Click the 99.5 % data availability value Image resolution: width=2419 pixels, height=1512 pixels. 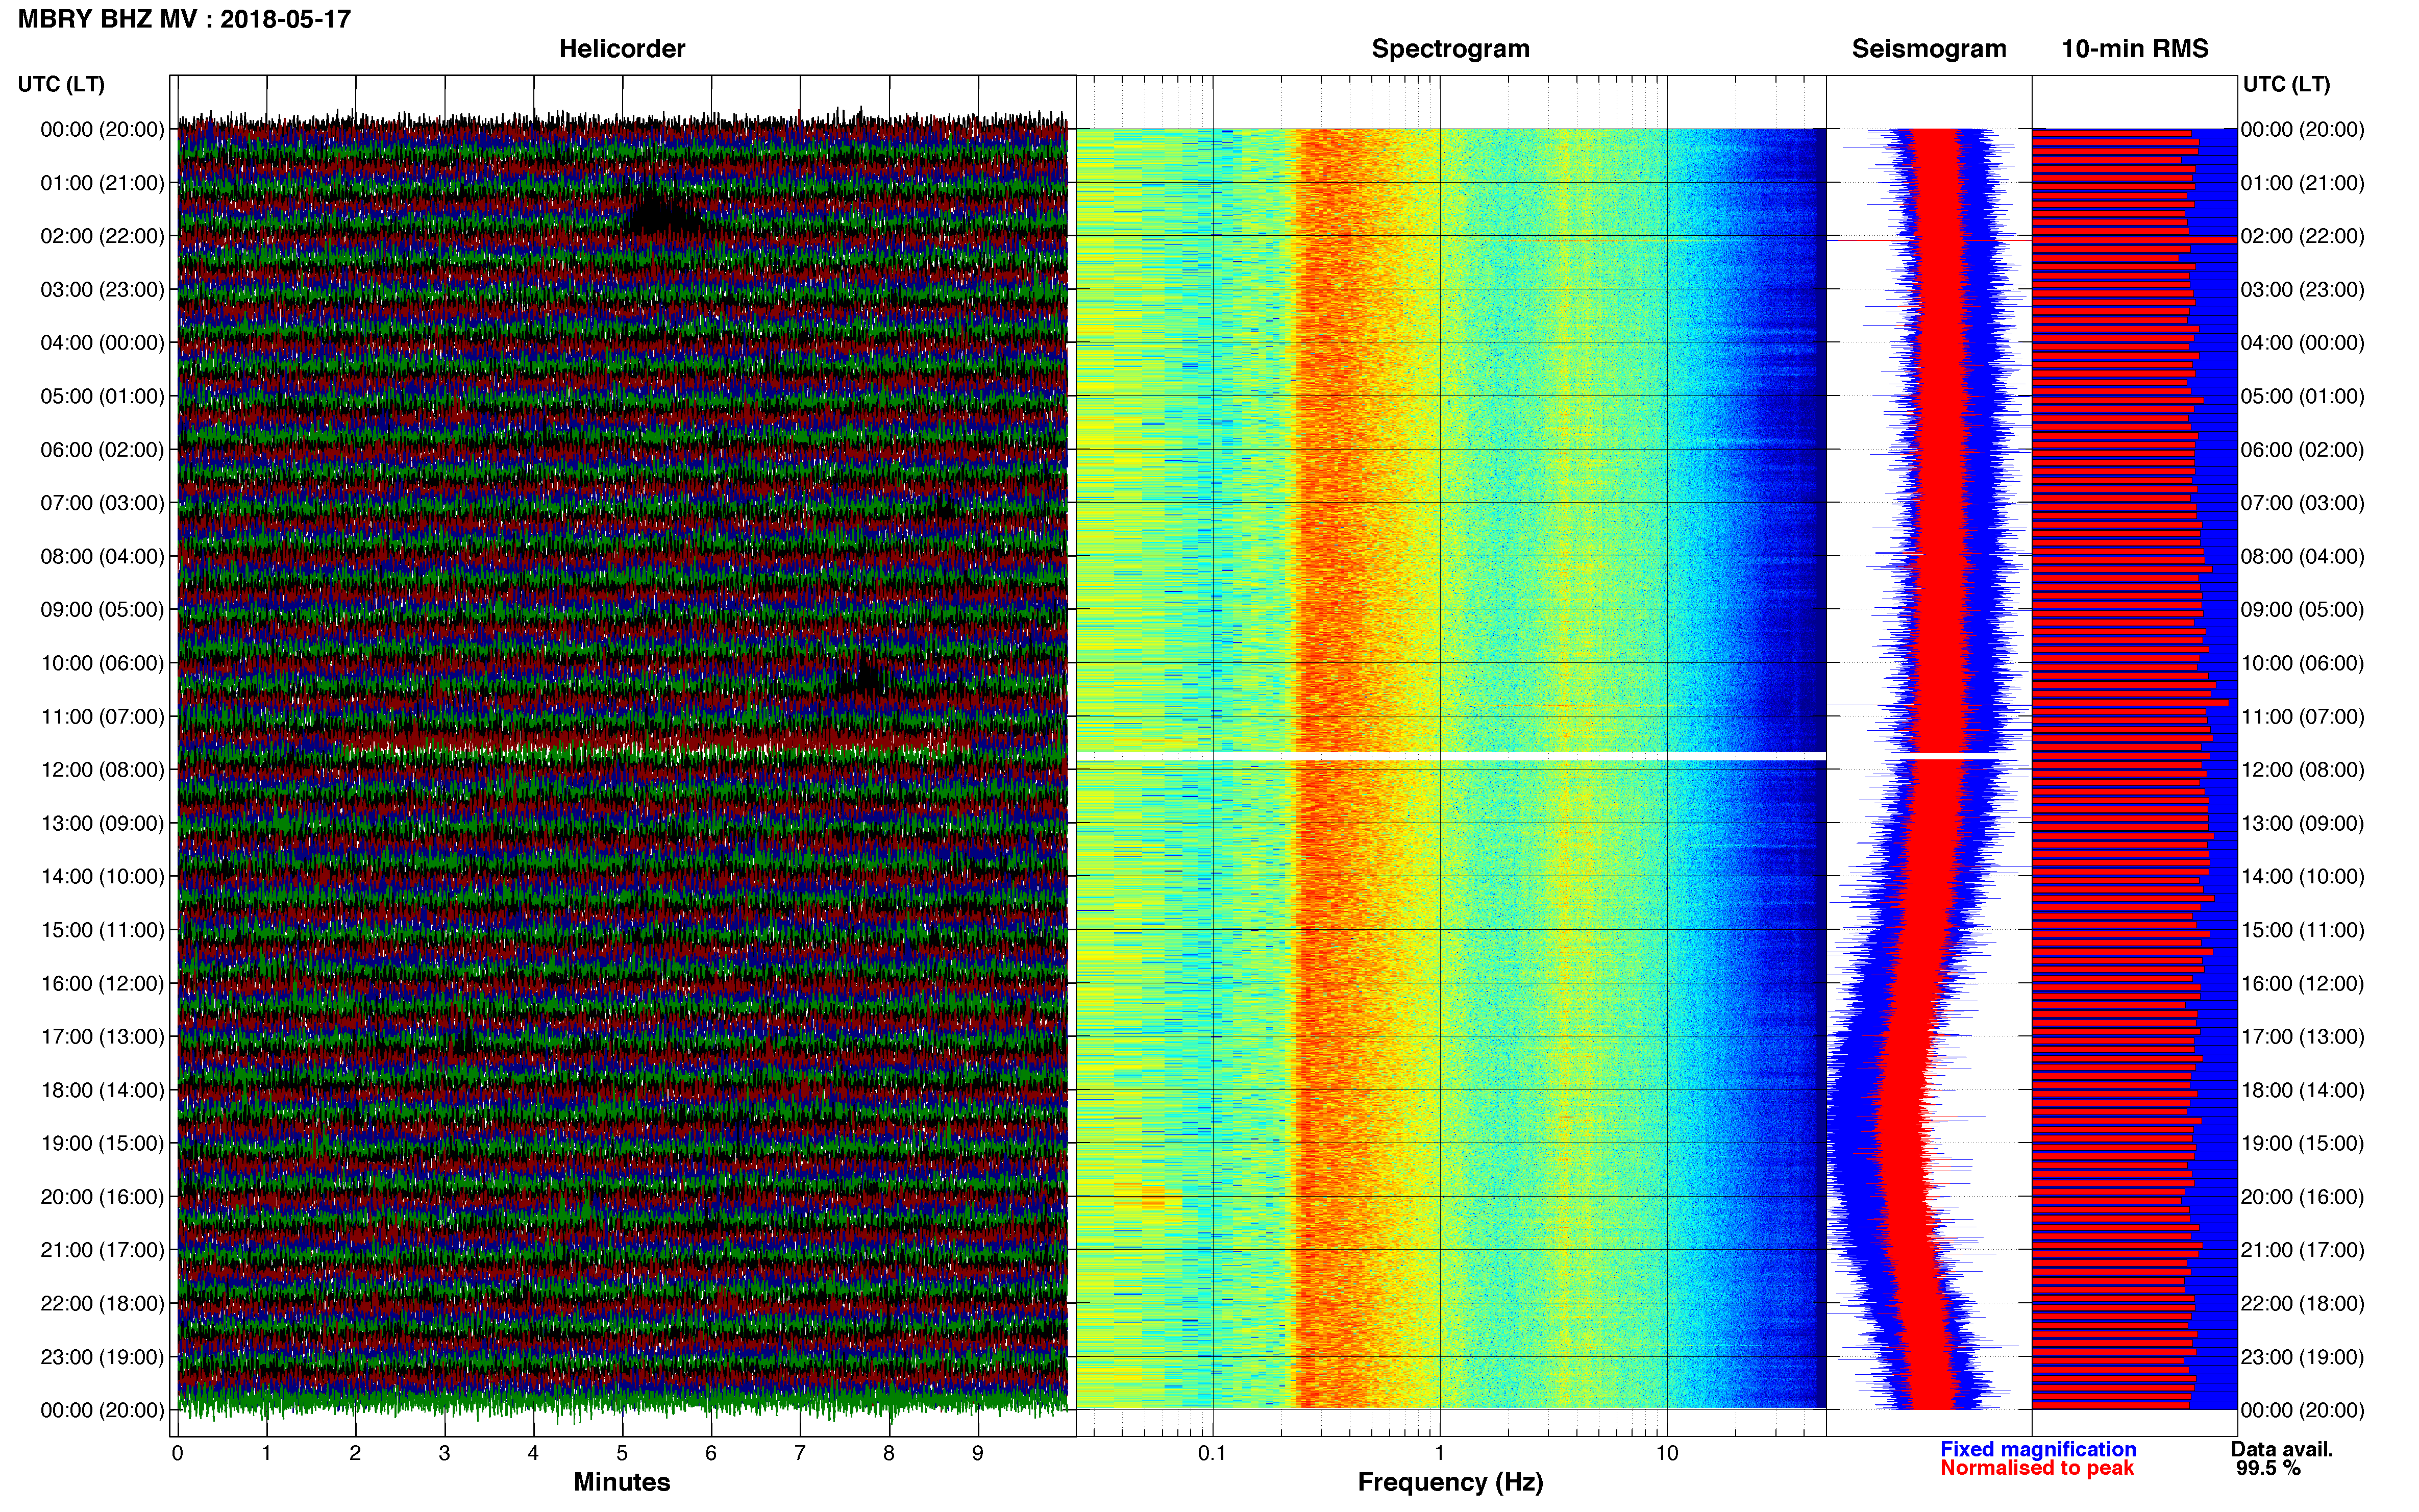point(2268,1468)
